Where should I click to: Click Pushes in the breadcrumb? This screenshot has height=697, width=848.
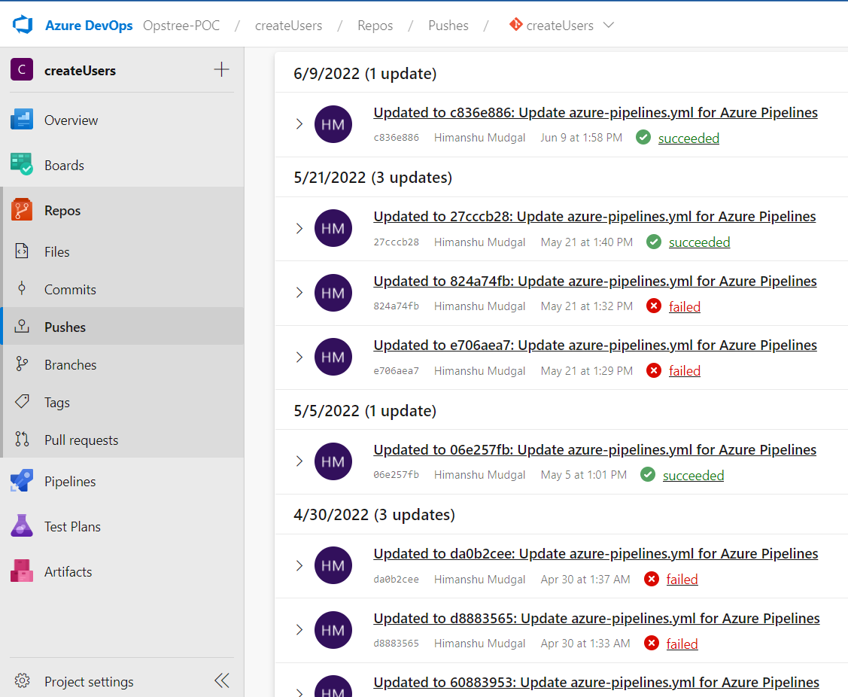(x=448, y=26)
